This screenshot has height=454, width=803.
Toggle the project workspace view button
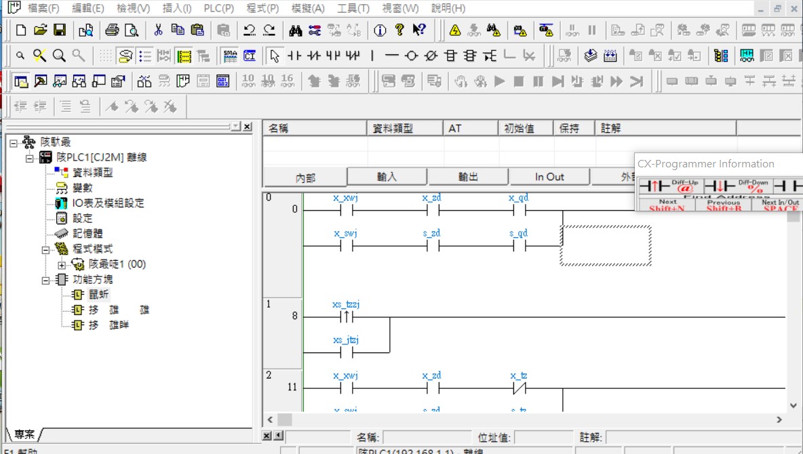pos(21,81)
